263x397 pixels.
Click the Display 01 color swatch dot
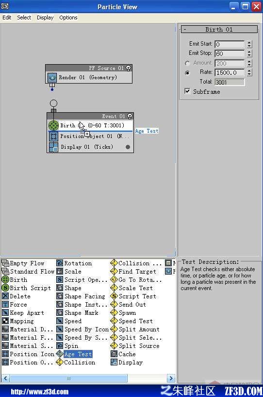point(128,147)
